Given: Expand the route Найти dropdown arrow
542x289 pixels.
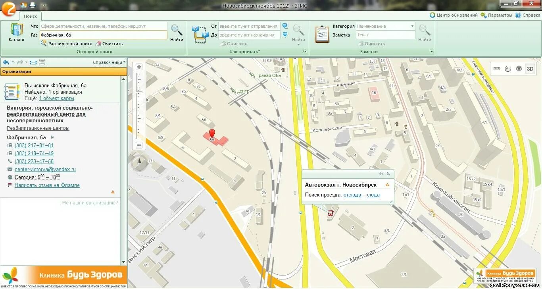Looking at the screenshot, I should click(298, 44).
